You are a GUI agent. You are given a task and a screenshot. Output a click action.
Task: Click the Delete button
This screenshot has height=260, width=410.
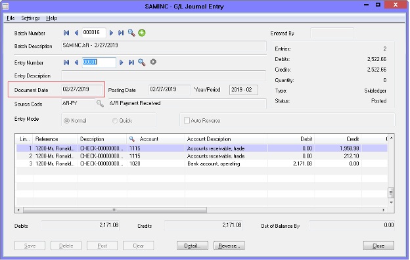click(66, 246)
